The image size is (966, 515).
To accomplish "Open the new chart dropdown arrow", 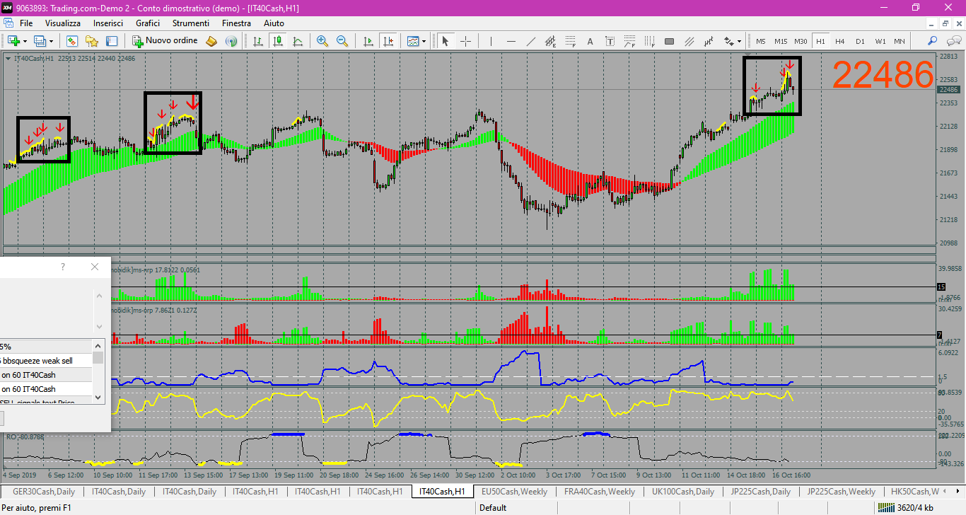I will click(x=25, y=41).
